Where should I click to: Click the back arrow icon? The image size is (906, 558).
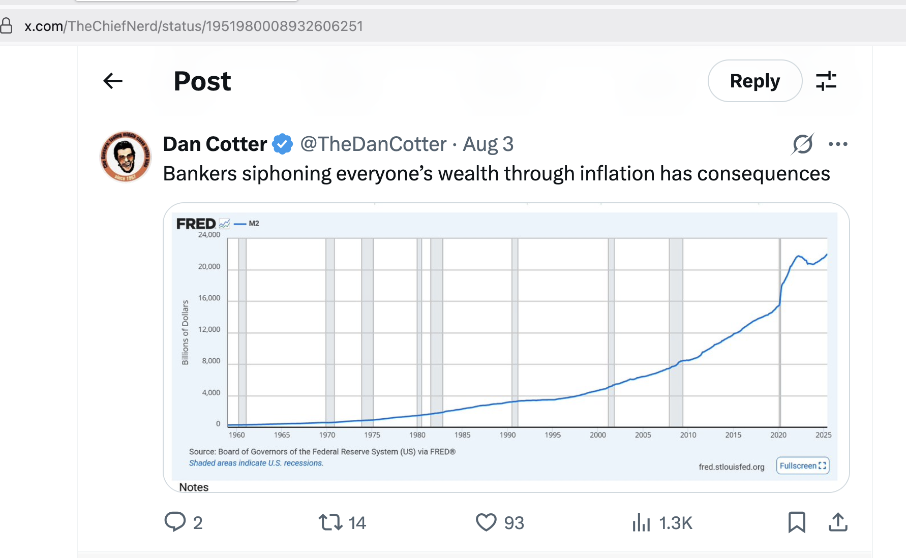[x=113, y=81]
